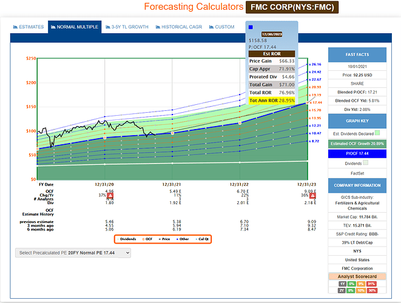Click the x 8.72 multiple label
Screen dimensions: 401x303
click(314, 141)
